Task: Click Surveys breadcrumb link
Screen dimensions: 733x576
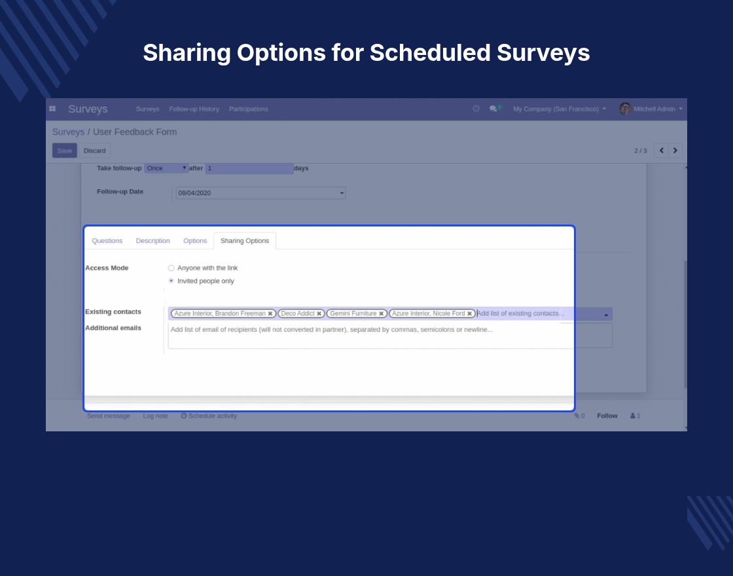Action: tap(68, 132)
